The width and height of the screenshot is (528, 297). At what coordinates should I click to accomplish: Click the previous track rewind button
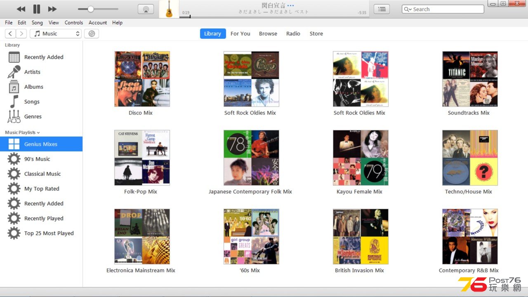21,9
